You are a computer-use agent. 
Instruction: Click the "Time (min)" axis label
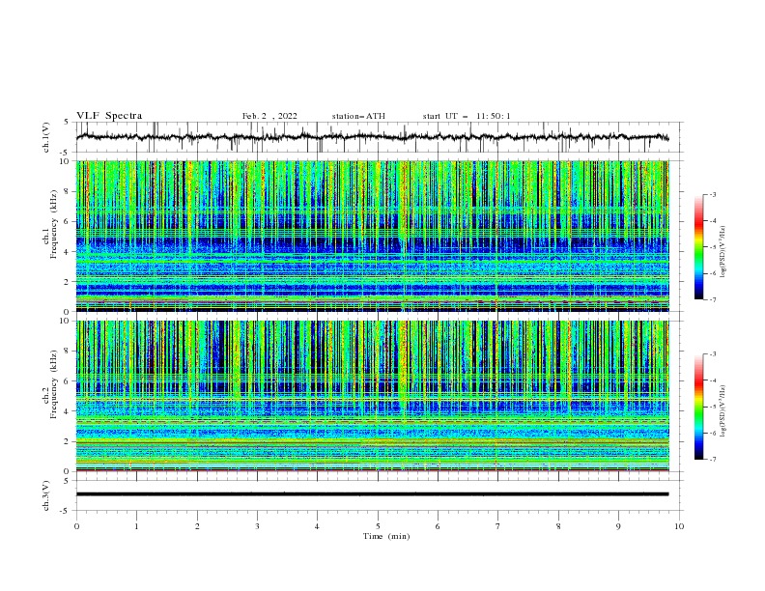pyautogui.click(x=386, y=536)
